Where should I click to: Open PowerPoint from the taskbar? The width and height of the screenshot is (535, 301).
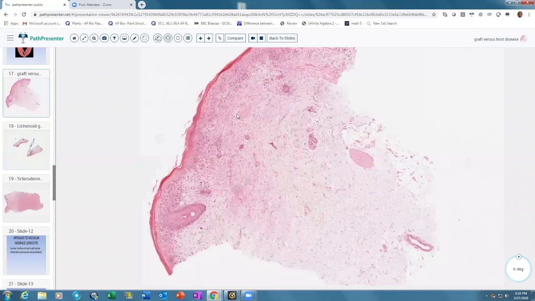[x=180, y=296]
